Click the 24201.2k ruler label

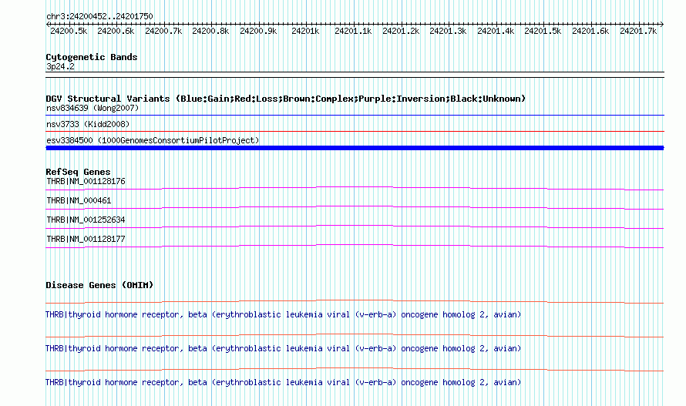point(401,32)
